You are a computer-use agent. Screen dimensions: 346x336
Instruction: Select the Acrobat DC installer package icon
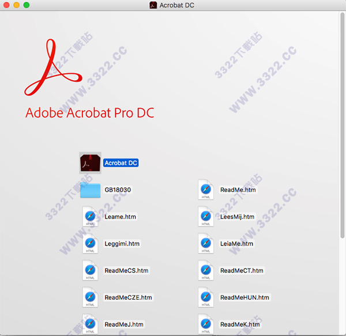(x=91, y=163)
